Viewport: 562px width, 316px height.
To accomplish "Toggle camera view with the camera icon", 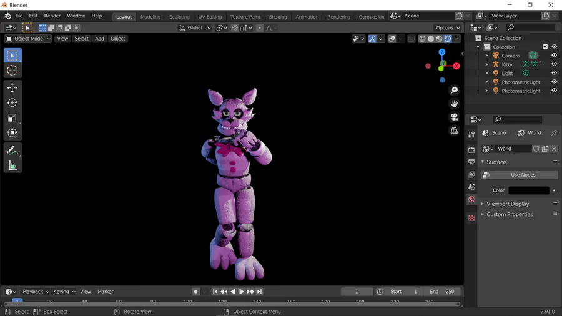I will click(454, 117).
